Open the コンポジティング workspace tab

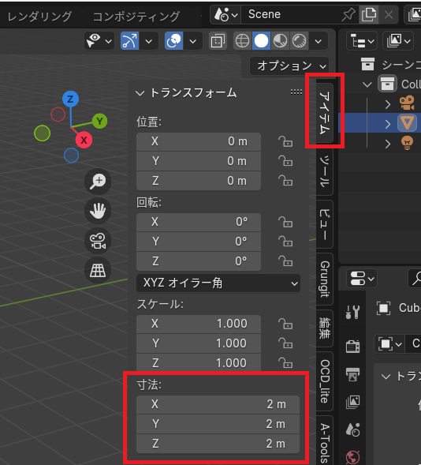pyautogui.click(x=136, y=16)
